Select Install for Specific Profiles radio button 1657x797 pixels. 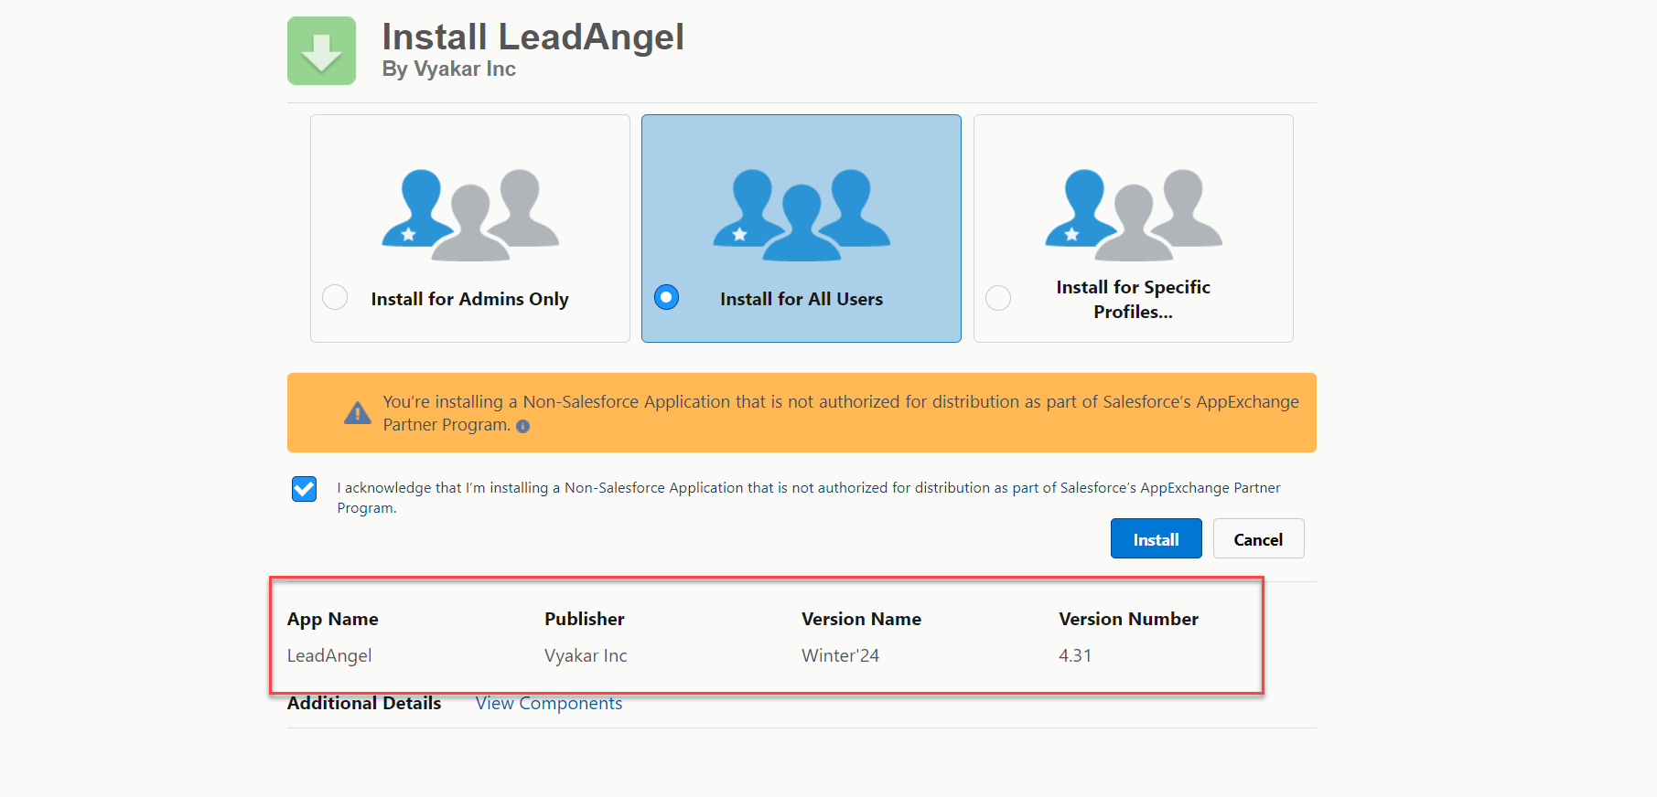coord(998,298)
